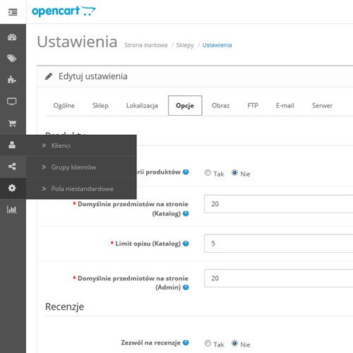Go to Sklepy breadcrumb link
353x353 pixels.
185,45
